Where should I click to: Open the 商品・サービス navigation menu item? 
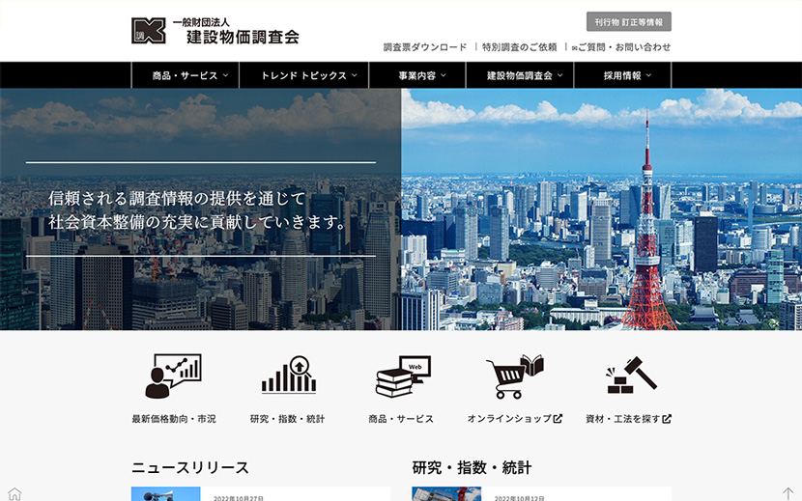tap(186, 75)
